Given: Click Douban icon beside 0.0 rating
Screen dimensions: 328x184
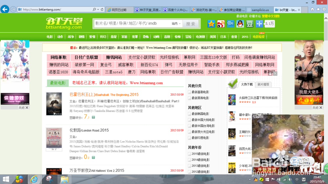Looking at the screenshot, I should point(93,157).
